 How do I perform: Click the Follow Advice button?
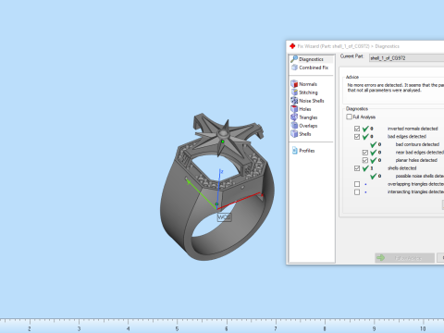point(404,258)
